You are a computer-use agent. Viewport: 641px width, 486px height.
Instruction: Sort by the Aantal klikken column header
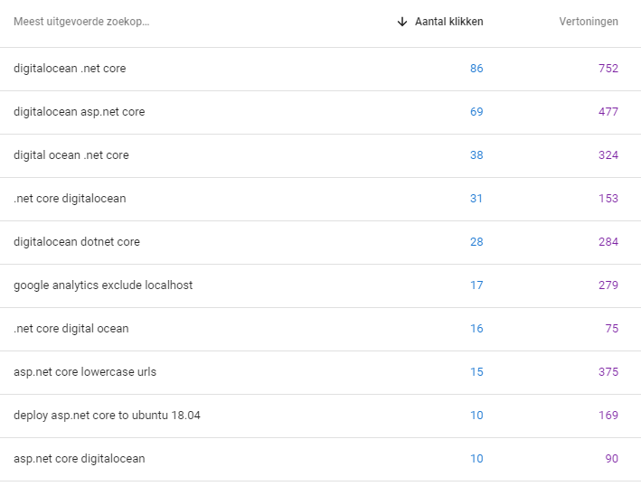tap(448, 22)
